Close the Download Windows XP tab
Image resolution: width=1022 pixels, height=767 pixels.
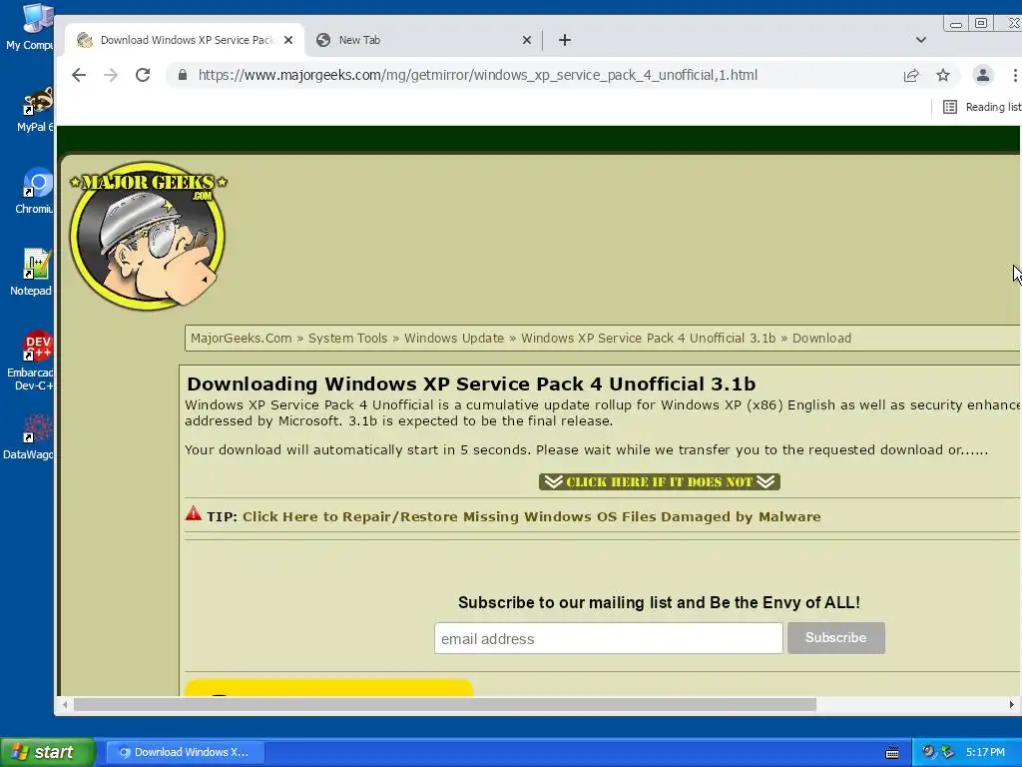(288, 40)
